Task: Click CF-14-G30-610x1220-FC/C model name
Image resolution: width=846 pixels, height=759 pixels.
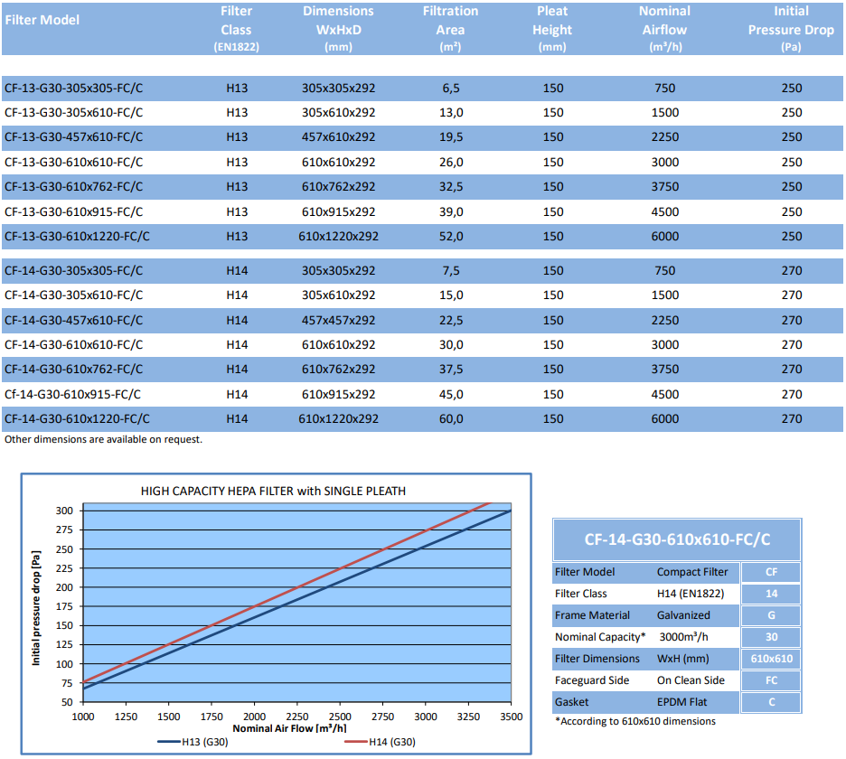Action: click(77, 418)
